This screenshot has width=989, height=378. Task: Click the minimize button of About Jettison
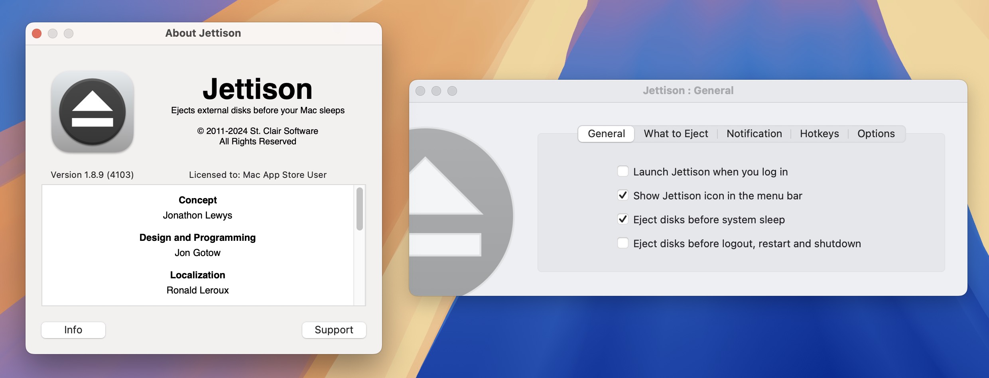[x=53, y=33]
